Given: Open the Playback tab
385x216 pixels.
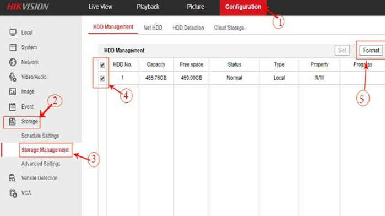Looking at the screenshot, I should [x=148, y=7].
